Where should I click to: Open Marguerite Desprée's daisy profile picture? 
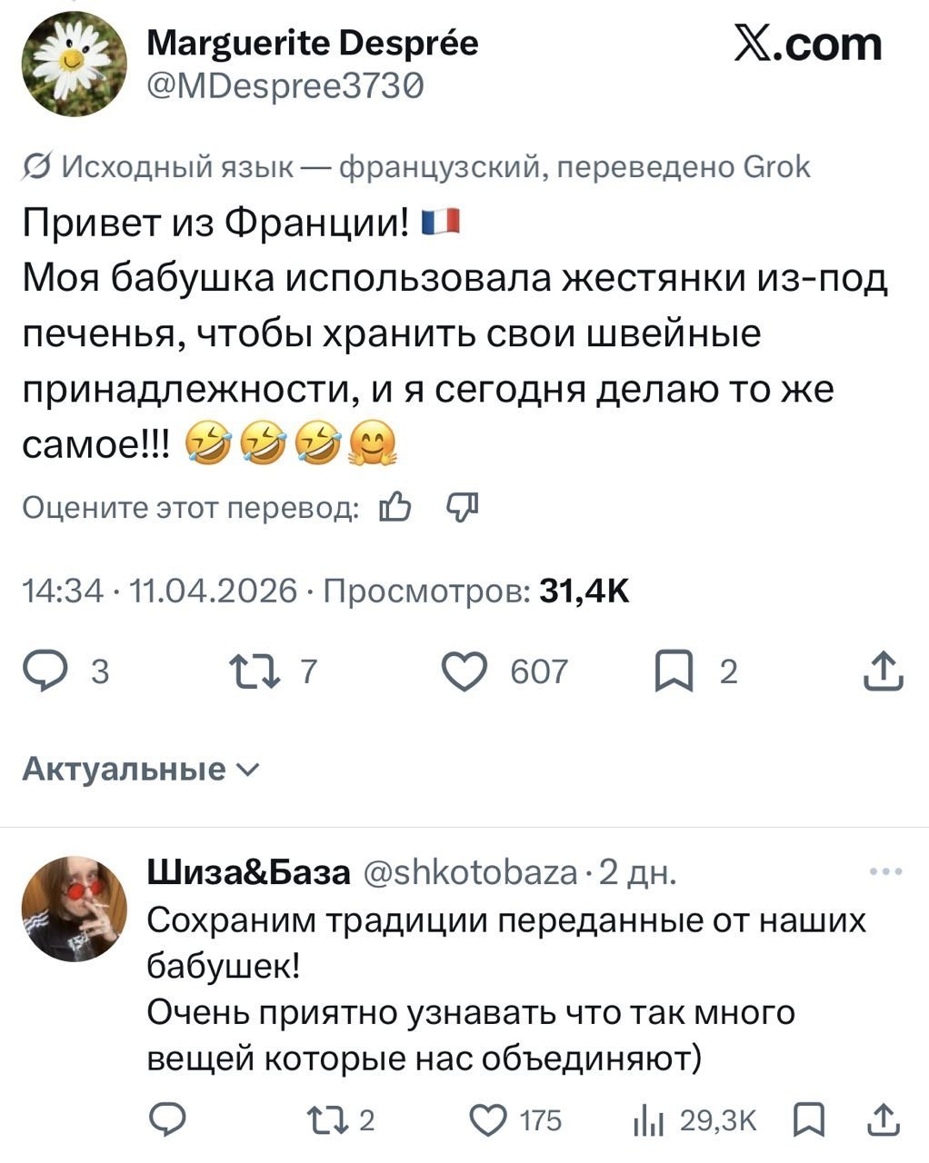point(75,65)
